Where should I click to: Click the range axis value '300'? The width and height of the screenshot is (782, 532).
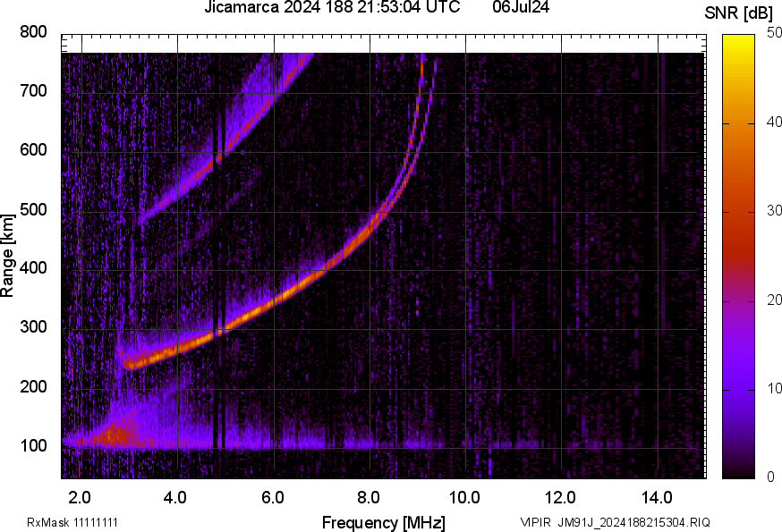[x=33, y=327]
